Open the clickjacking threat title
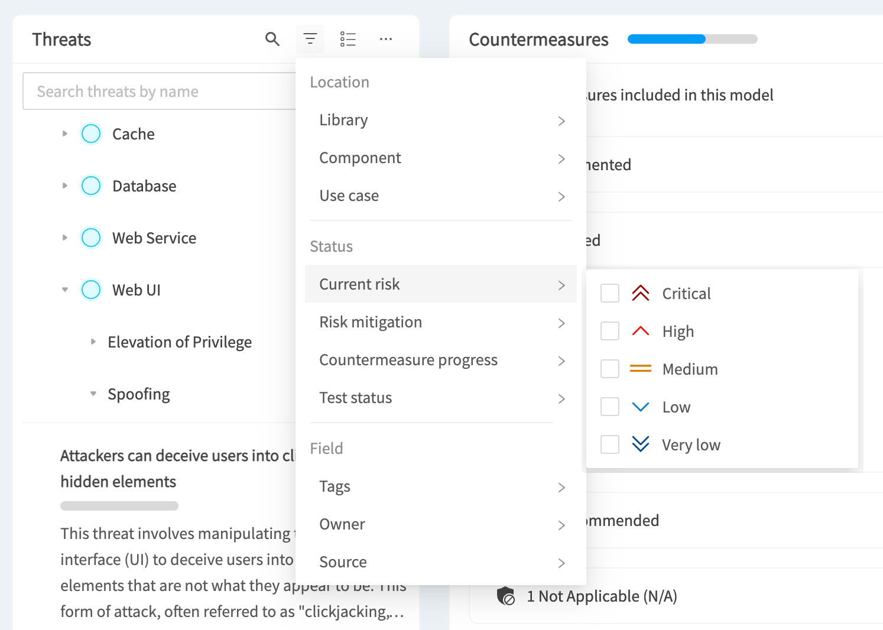Image resolution: width=883 pixels, height=630 pixels. tap(177, 468)
